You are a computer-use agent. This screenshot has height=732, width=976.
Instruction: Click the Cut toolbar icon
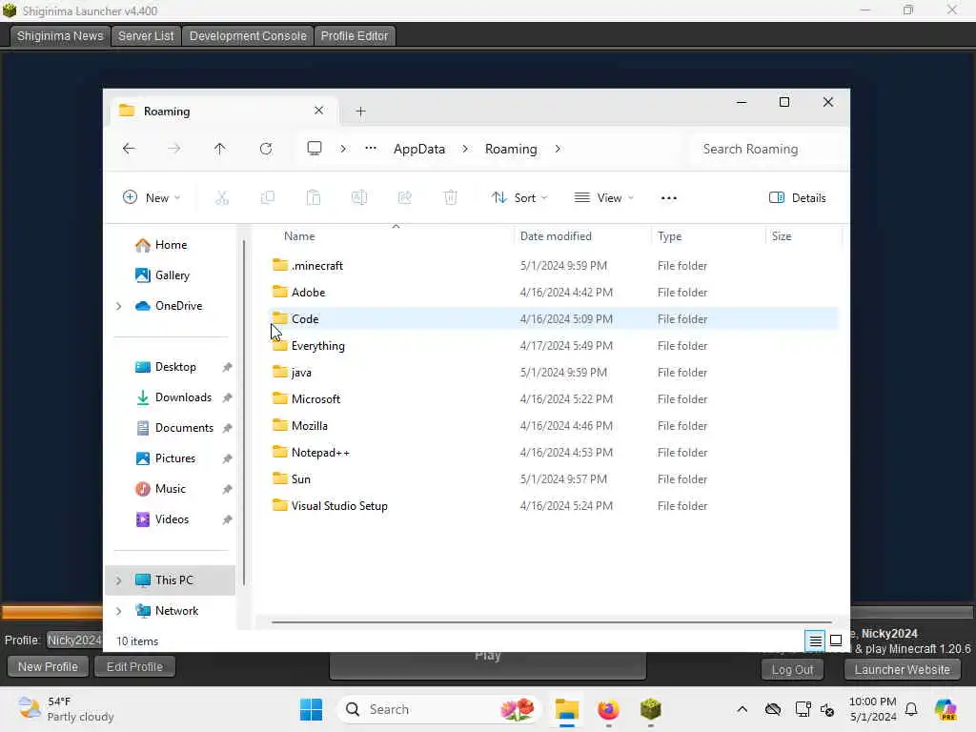point(222,198)
